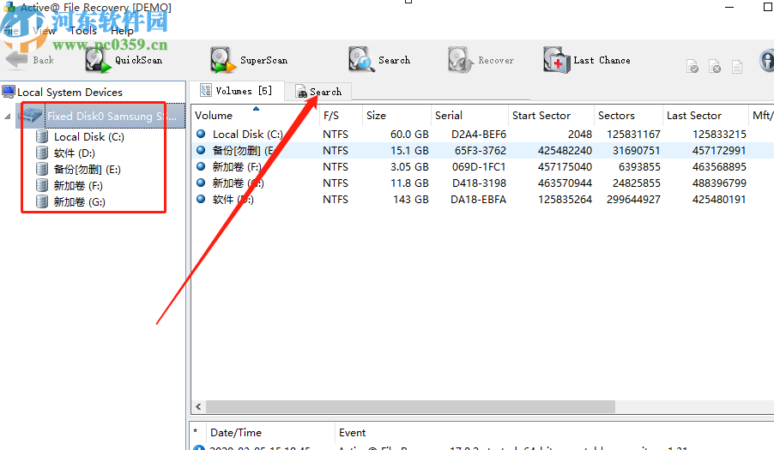Screen dimensions: 774x450
Task: Collapse the Fixed Disk0 tree node
Action: [9, 116]
